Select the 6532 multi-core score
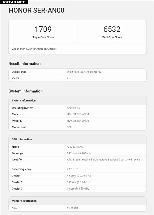This screenshot has height=215, width=154. (112, 29)
